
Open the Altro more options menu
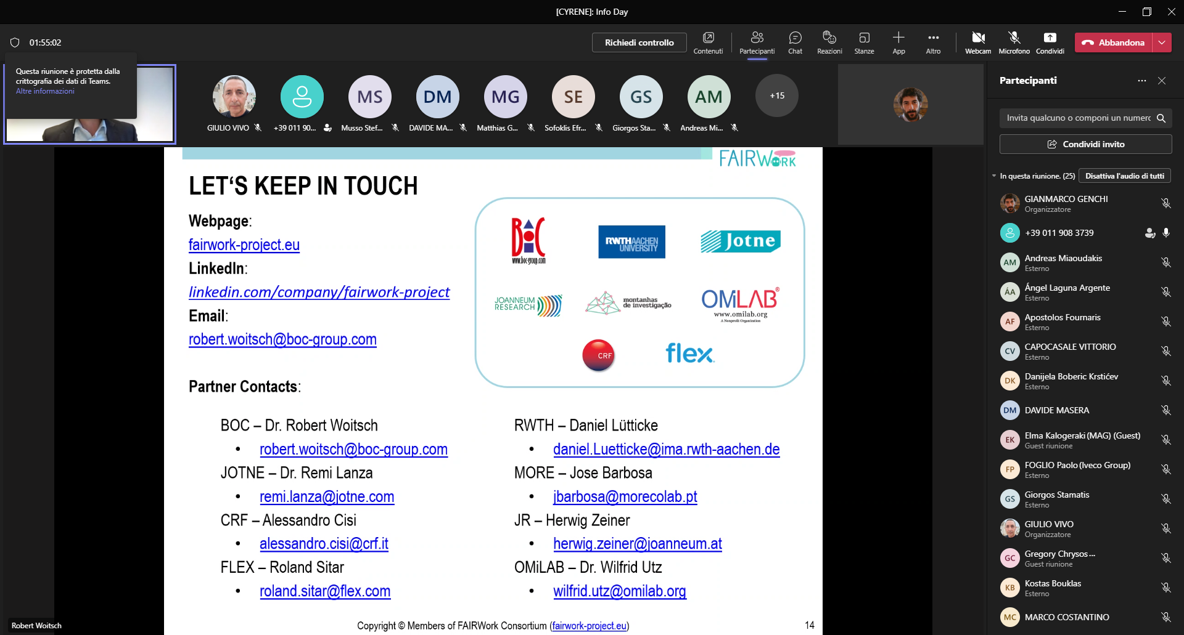click(x=933, y=42)
